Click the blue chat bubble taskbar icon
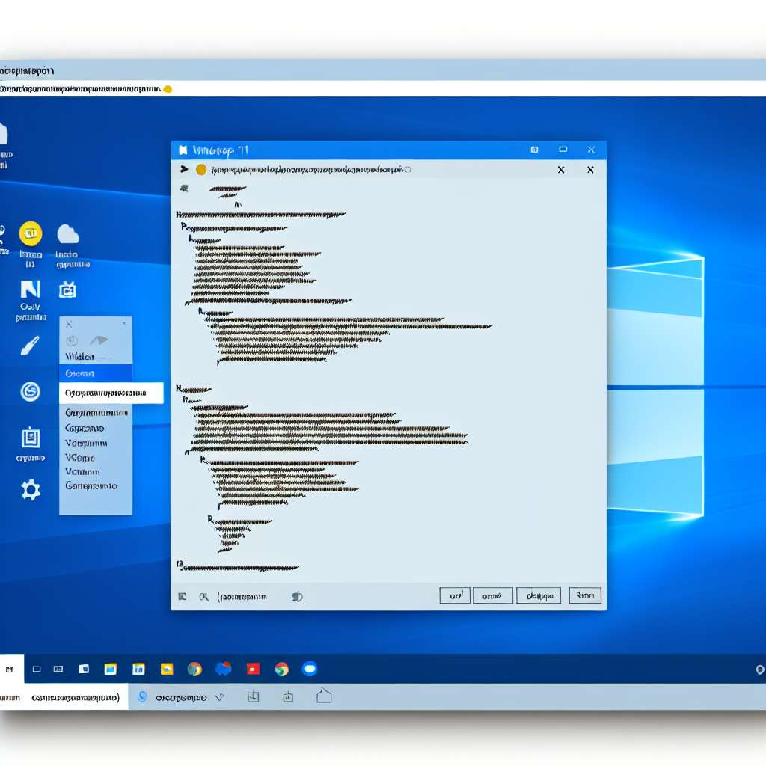The height and width of the screenshot is (766, 766). 310,669
